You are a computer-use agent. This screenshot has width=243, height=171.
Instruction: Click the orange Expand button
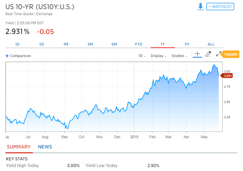click(231, 54)
